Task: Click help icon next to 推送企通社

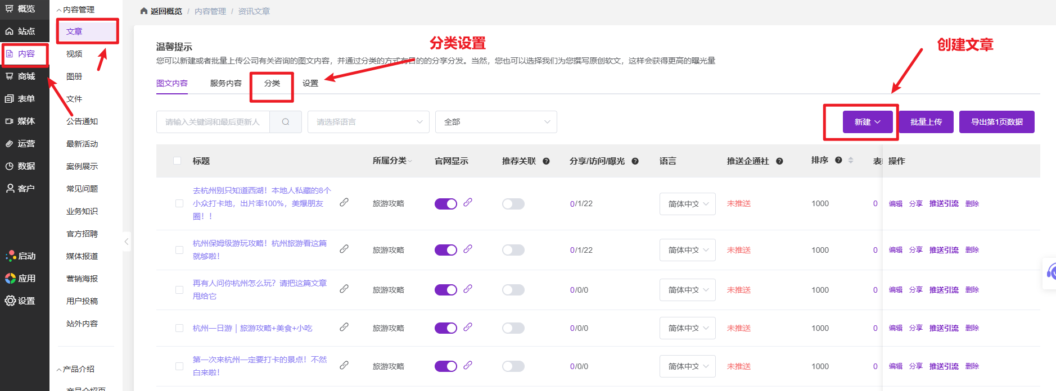Action: pyautogui.click(x=779, y=161)
